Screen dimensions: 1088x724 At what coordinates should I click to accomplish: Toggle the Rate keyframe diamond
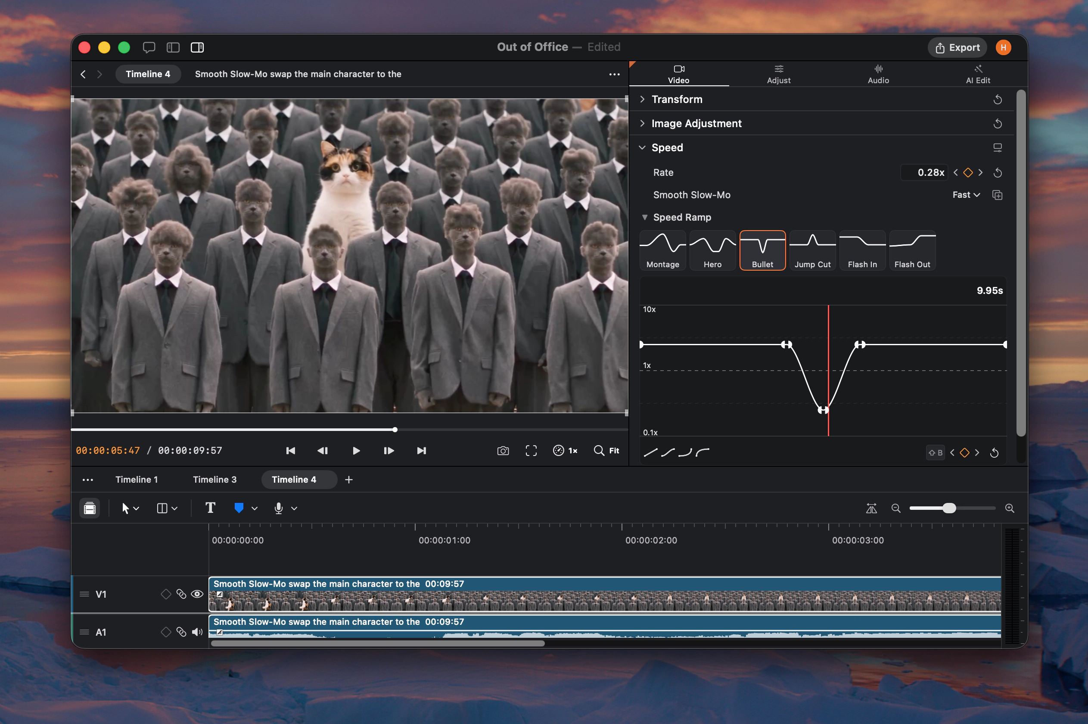click(967, 173)
